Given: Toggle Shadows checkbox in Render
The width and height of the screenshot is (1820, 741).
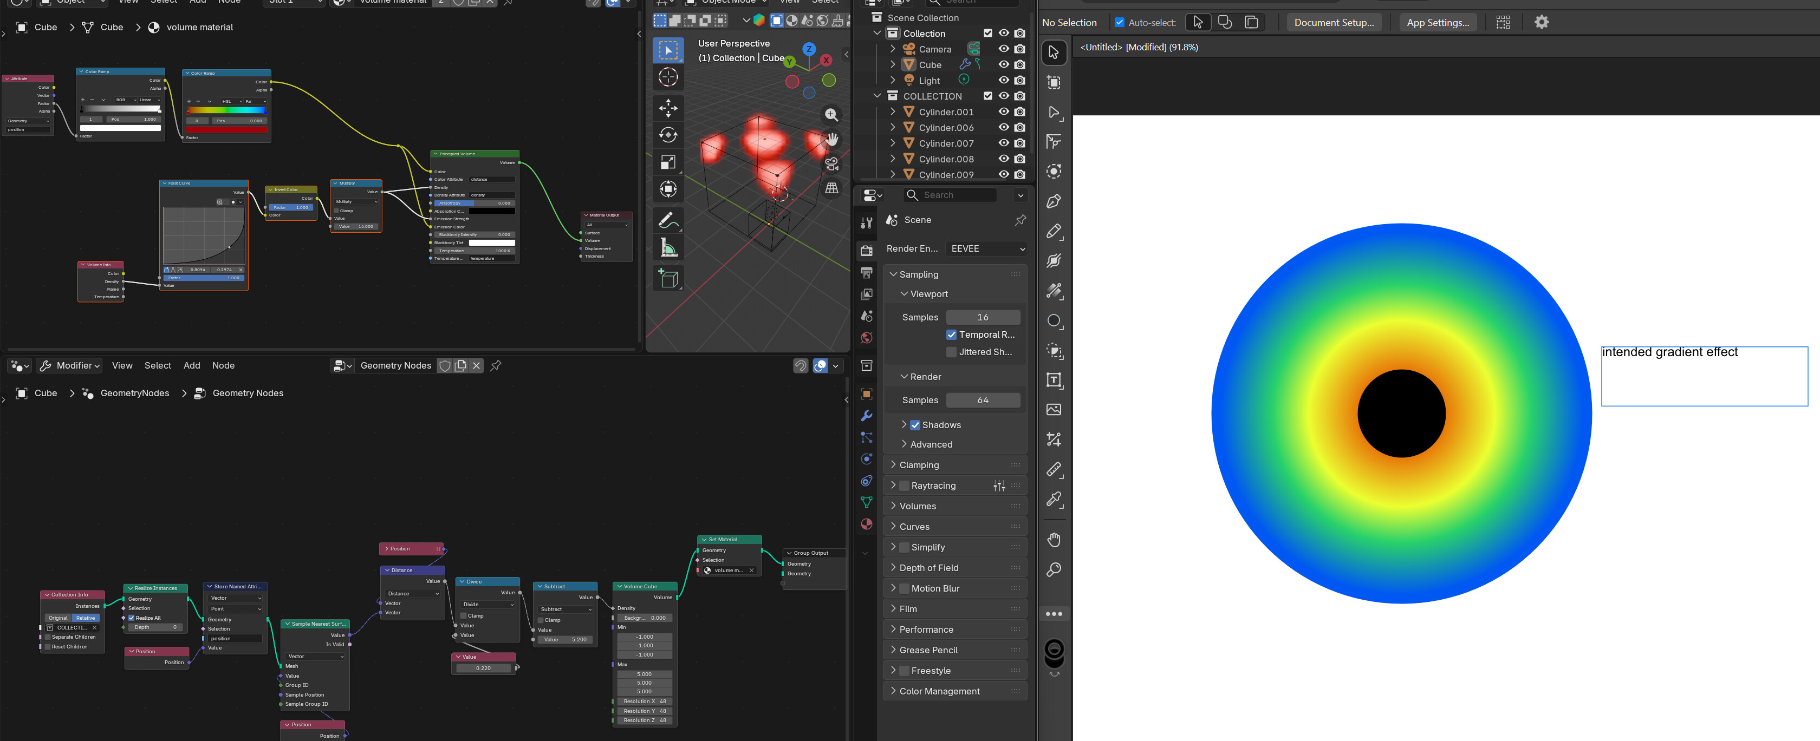Looking at the screenshot, I should pos(915,425).
